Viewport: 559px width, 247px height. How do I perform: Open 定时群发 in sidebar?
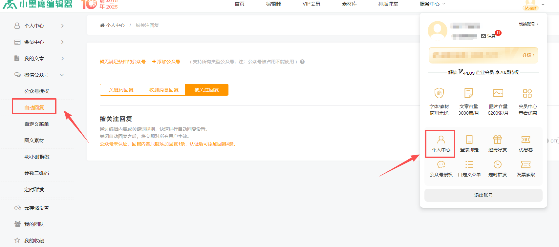[34, 189]
